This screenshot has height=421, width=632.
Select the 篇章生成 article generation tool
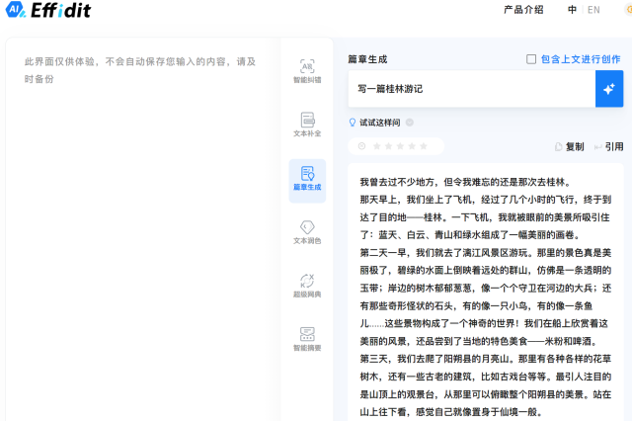306,179
